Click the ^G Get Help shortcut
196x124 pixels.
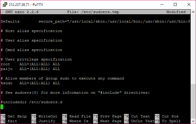tap(14, 116)
